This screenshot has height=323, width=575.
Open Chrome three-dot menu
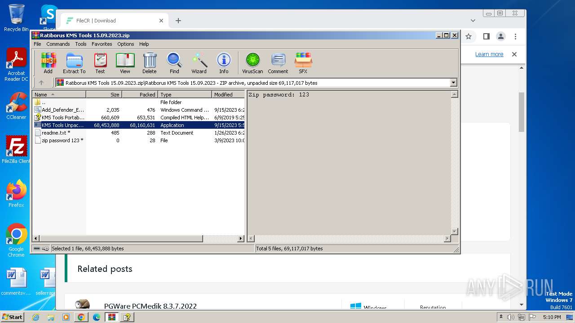(516, 36)
